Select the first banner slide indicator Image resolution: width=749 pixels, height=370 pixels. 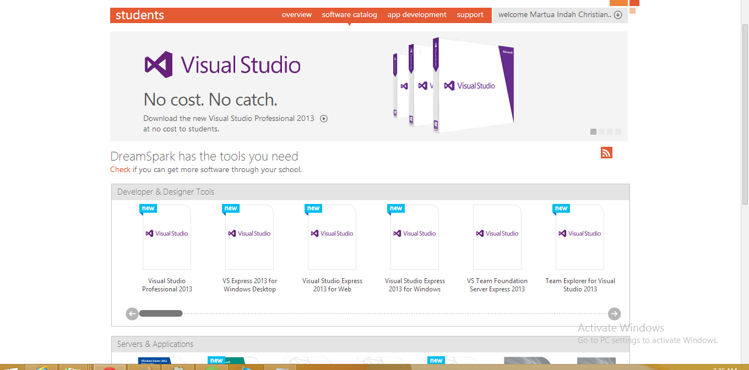tap(593, 132)
